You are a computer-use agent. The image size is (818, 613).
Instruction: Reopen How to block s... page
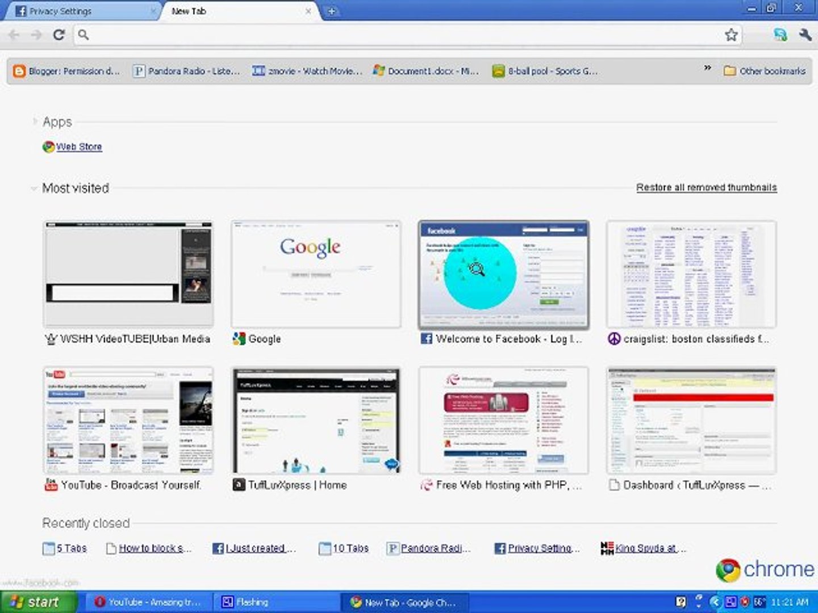(149, 548)
